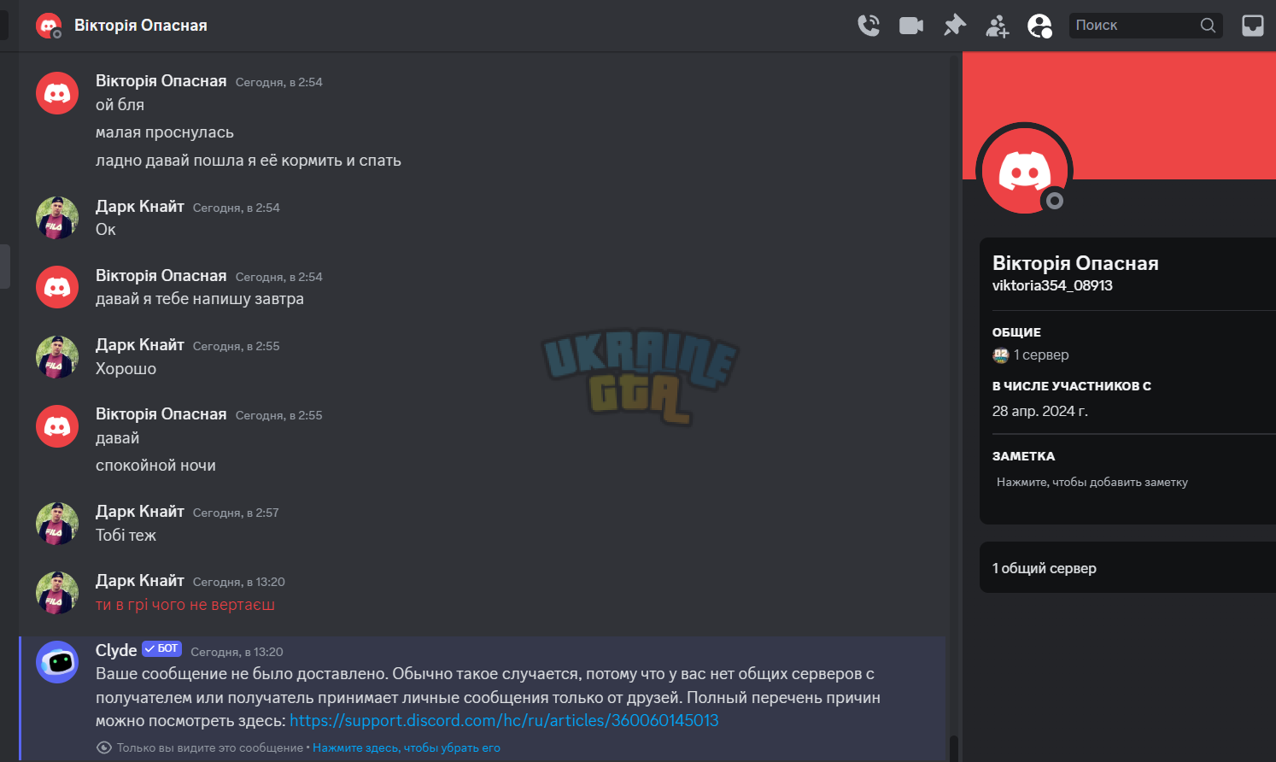Click Вікторія avatar beside 'давай' message
Screen dimensions: 1276x762
pyautogui.click(x=57, y=426)
